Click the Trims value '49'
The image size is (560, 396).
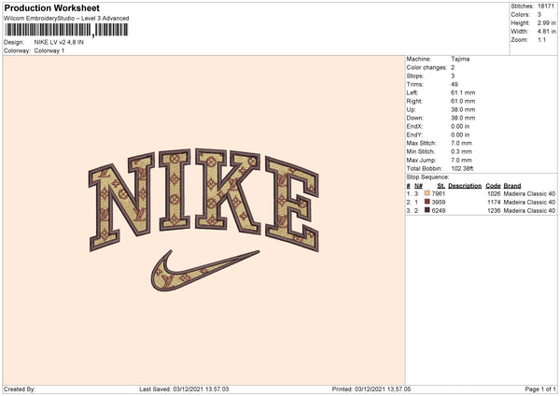(x=455, y=84)
